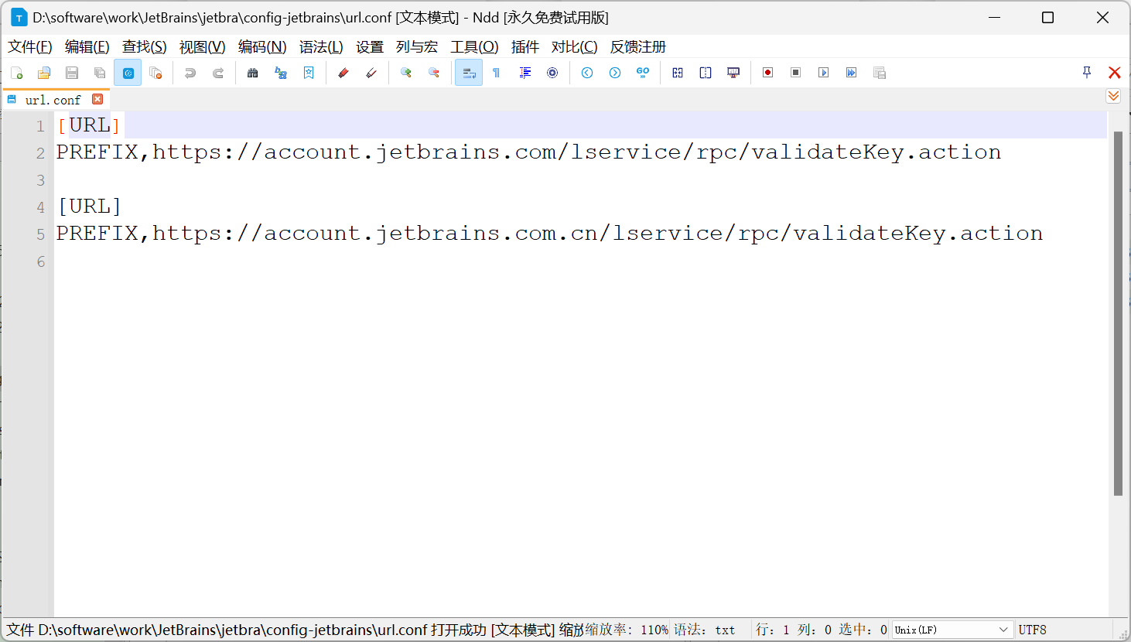The image size is (1131, 642).
Task: Zoom in with the magnifier plus icon
Action: point(406,73)
